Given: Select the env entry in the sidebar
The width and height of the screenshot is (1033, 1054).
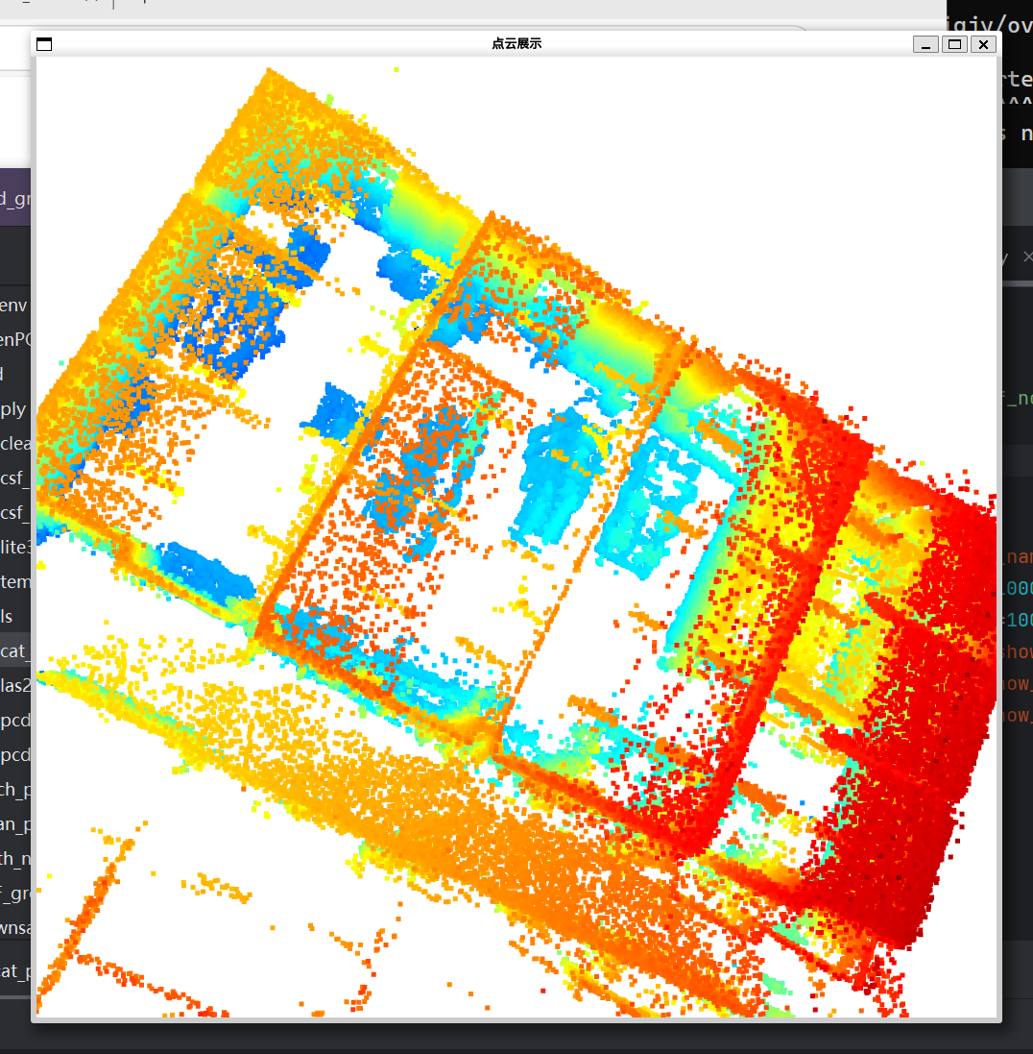Looking at the screenshot, I should point(13,304).
